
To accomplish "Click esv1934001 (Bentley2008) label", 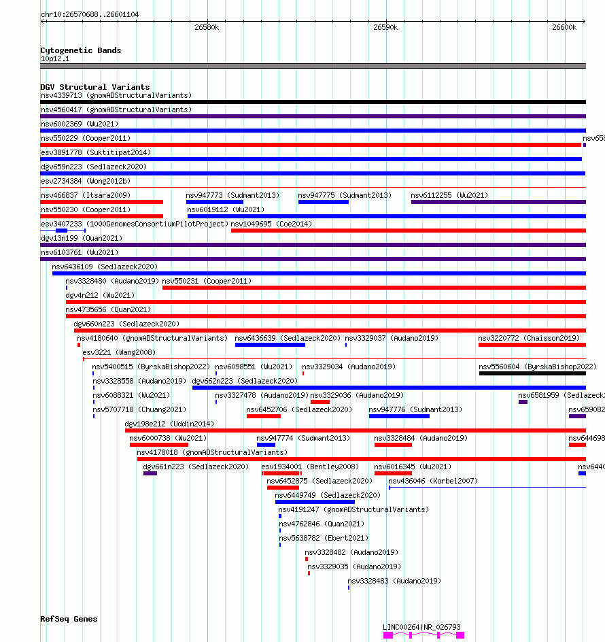I will [x=310, y=468].
